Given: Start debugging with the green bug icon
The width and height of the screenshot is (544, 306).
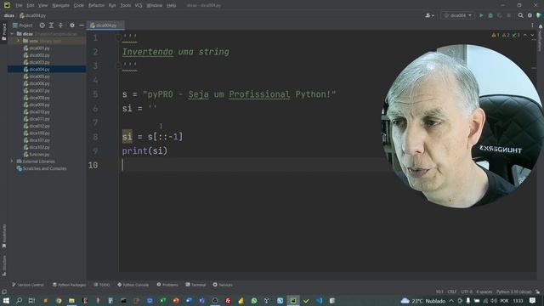Looking at the screenshot, I should click(490, 15).
